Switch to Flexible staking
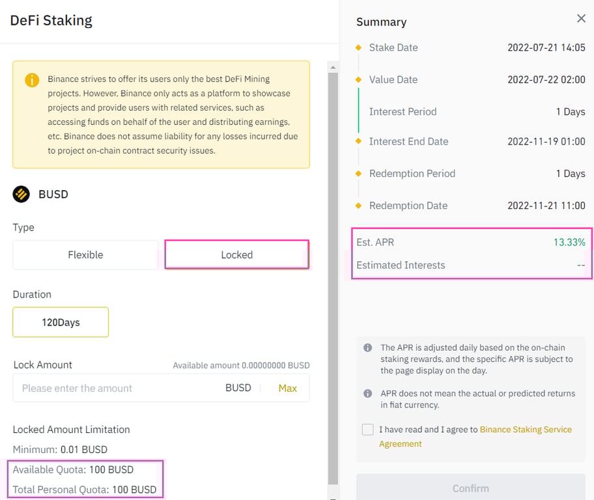Screen dimensions: 594x500 pos(85,255)
